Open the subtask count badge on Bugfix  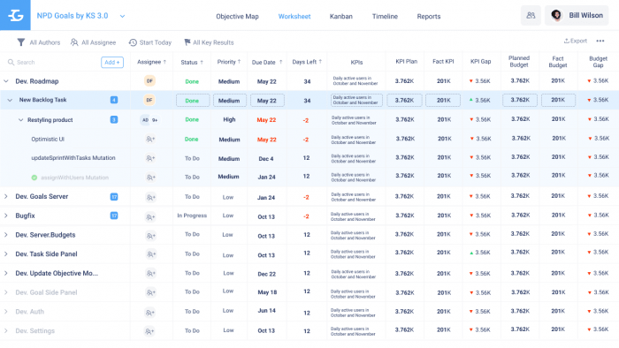tap(114, 216)
